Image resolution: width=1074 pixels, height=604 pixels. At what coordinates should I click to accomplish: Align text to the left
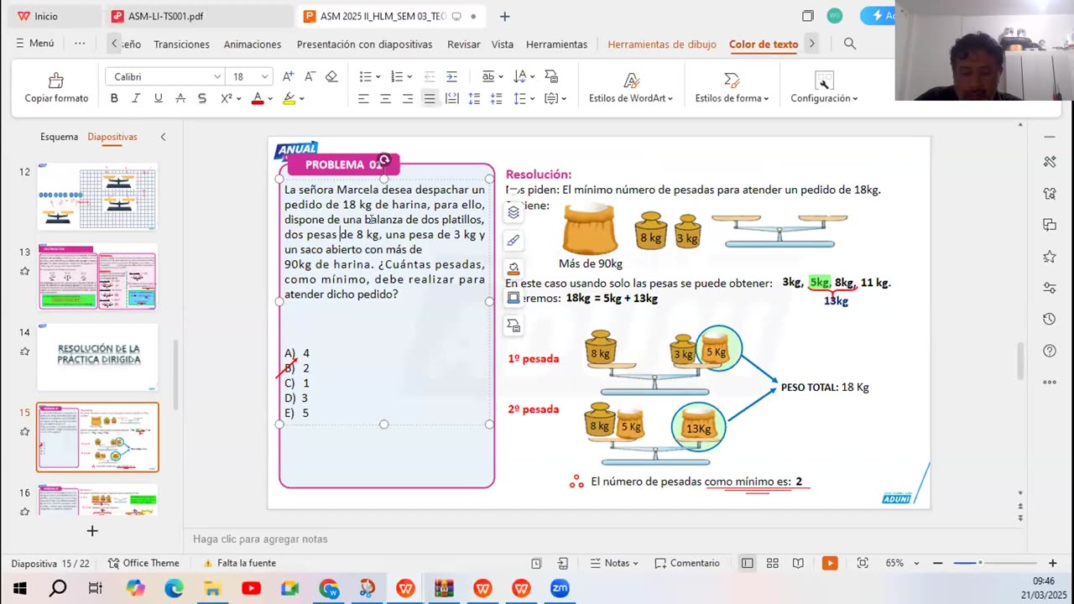coord(363,98)
